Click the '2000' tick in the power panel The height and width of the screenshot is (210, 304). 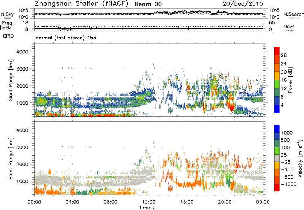[x=22, y=86]
